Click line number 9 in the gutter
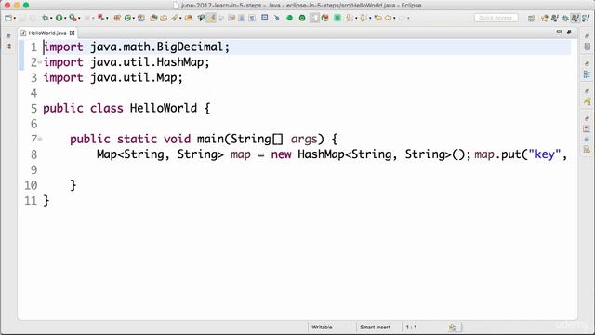The height and width of the screenshot is (335, 595). pos(33,169)
